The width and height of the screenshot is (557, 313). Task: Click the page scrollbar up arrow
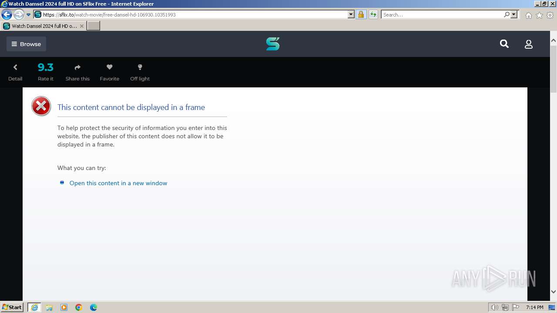pyautogui.click(x=553, y=40)
